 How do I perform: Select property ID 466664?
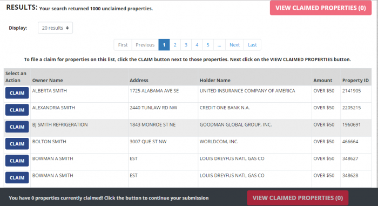(x=350, y=142)
